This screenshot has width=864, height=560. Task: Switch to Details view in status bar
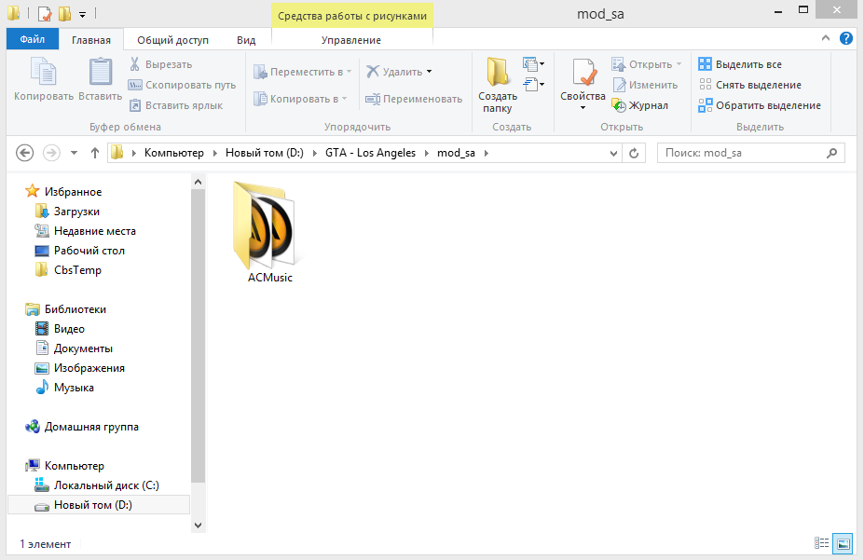821,543
